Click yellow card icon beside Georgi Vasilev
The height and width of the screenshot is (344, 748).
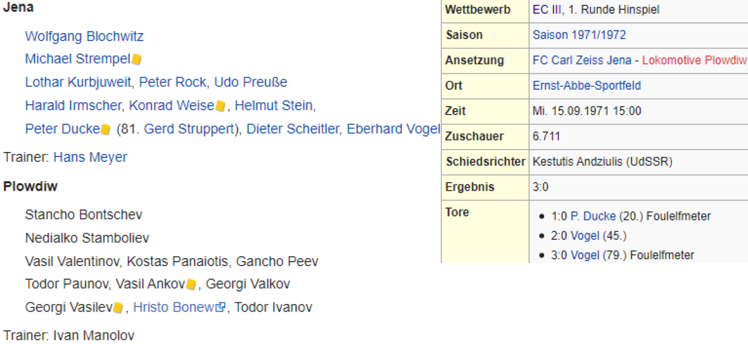pos(118,308)
